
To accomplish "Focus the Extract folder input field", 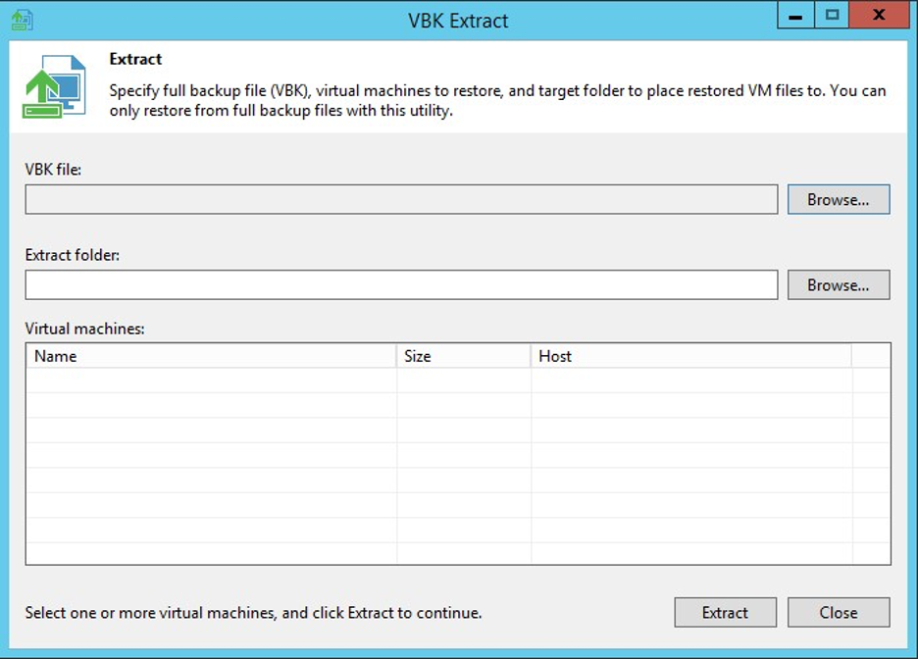I will 402,285.
